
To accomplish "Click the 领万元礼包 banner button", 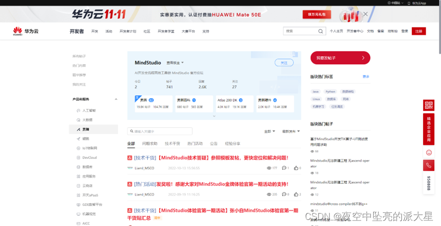I will (x=317, y=14).
